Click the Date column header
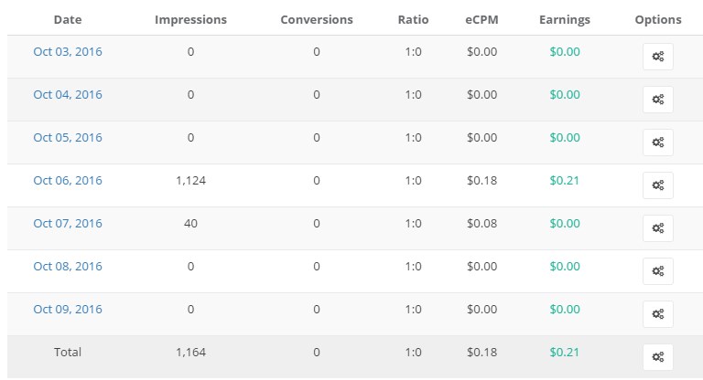 tap(68, 19)
